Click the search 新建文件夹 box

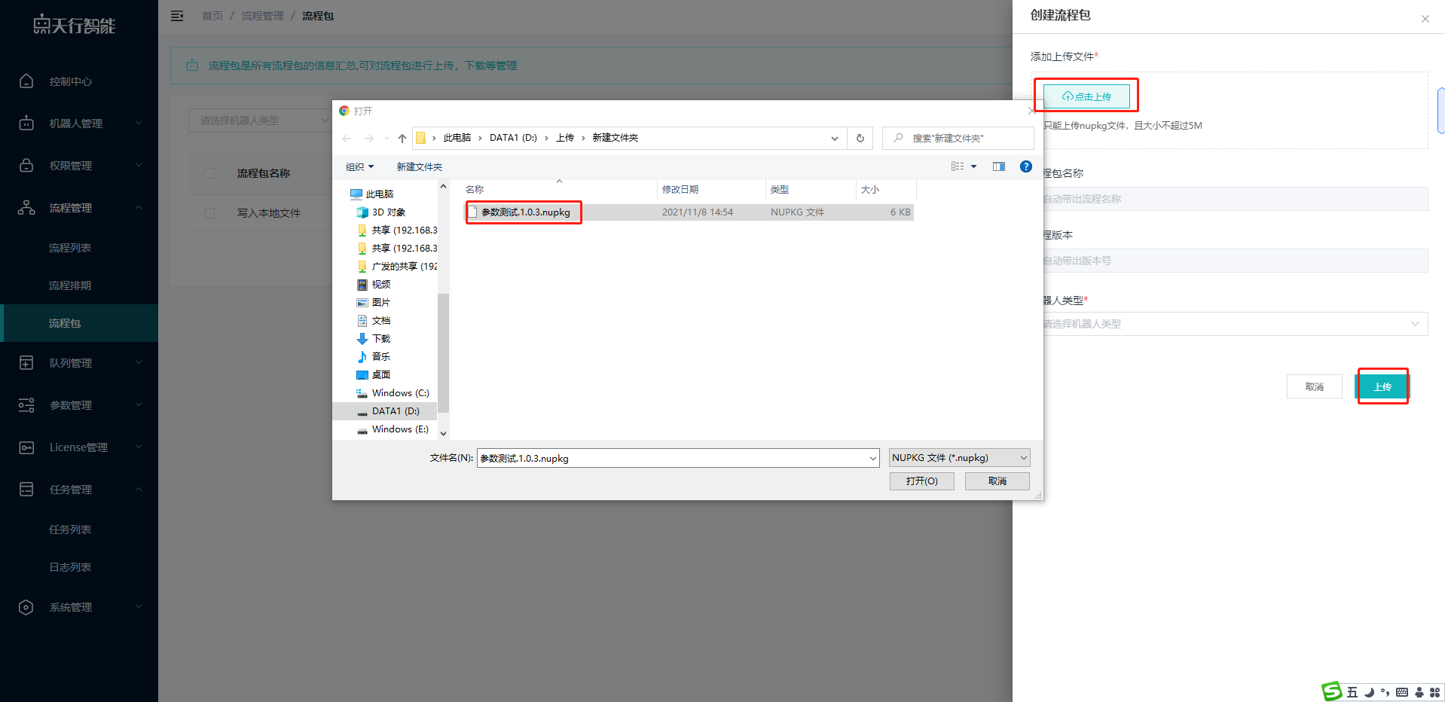click(958, 138)
